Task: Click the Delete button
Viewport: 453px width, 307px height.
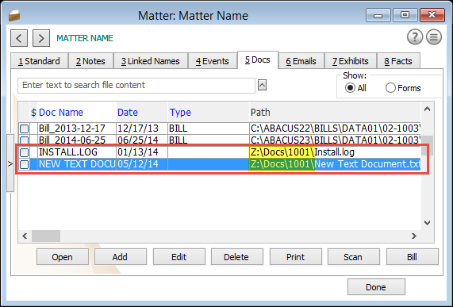Action: 237,257
